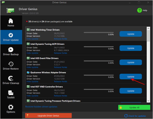Open Driver Restore clock icon
This screenshot has height=119, width=153.
[11, 64]
